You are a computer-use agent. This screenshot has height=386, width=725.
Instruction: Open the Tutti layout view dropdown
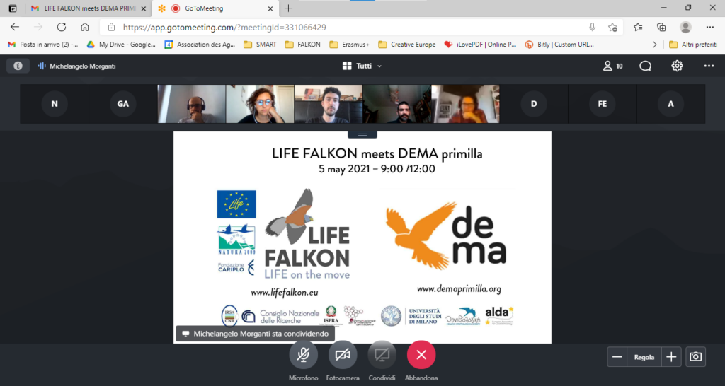click(362, 66)
